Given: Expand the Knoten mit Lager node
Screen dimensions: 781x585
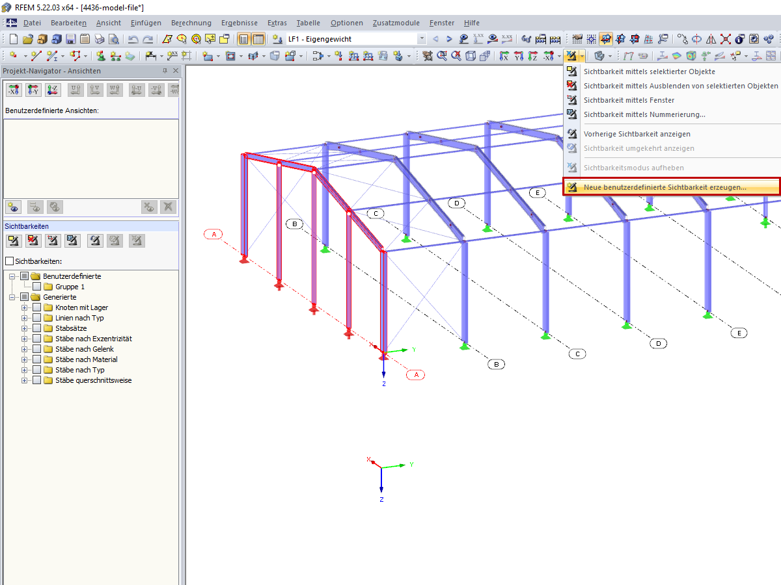Looking at the screenshot, I should 25,307.
